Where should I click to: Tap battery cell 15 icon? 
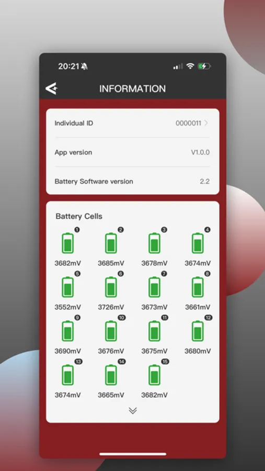154,375
